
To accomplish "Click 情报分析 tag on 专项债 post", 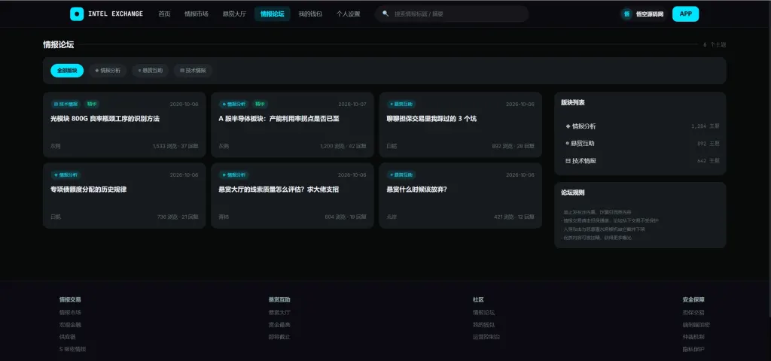I will [x=66, y=174].
